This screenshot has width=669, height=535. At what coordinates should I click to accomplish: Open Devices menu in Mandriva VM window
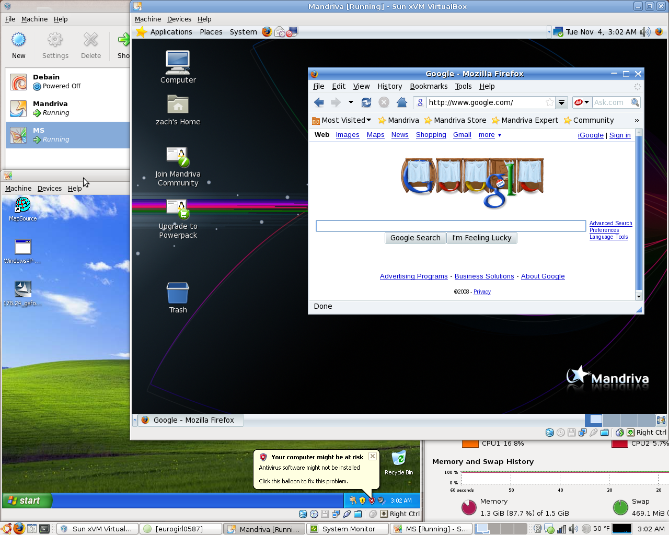[179, 19]
